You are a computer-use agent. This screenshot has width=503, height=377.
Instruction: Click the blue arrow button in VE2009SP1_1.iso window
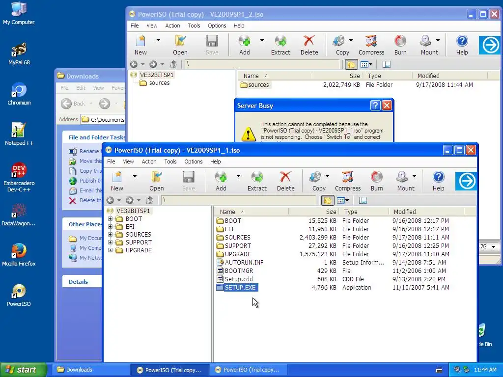pyautogui.click(x=466, y=181)
